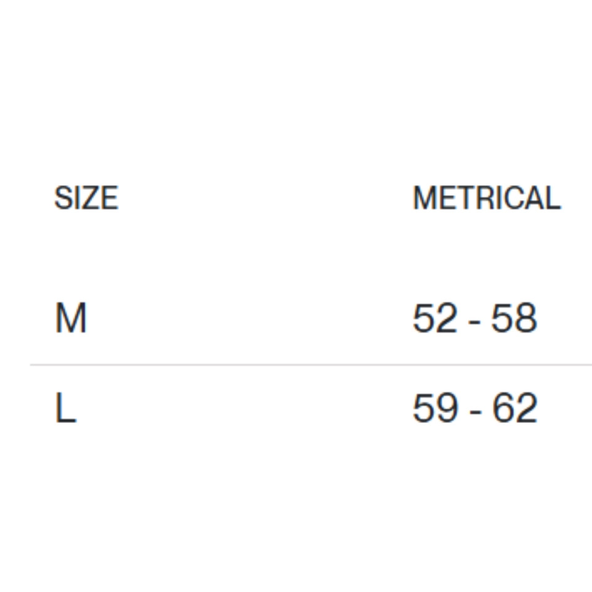Click the number 59 in L row
This screenshot has width=592, height=592.
(435, 409)
